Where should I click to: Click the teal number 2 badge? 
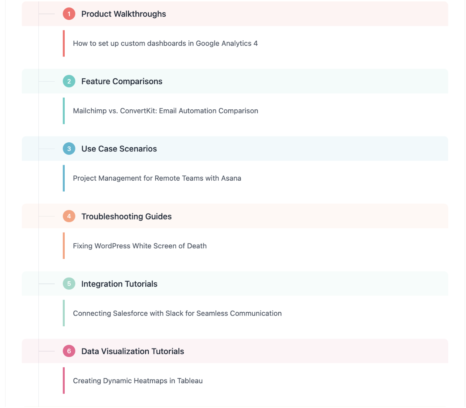(69, 81)
